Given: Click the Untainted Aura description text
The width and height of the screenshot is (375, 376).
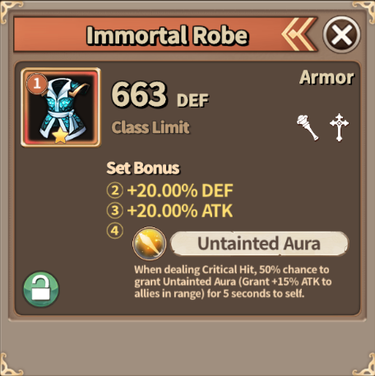Looking at the screenshot, I should (x=233, y=282).
